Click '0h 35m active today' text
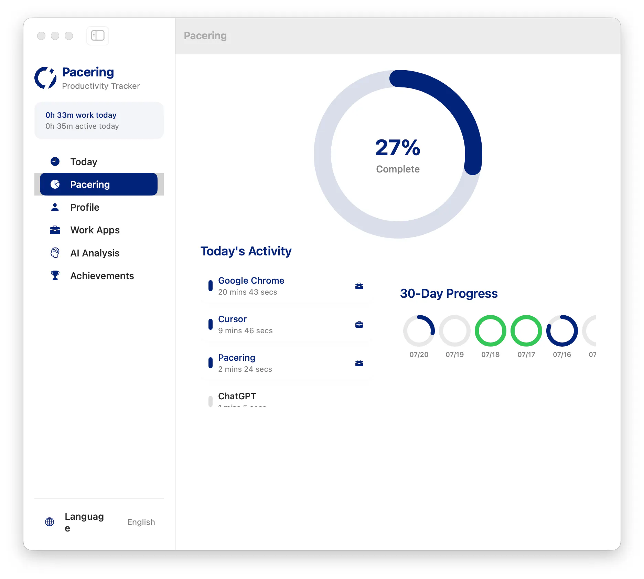This screenshot has width=644, height=579. (x=82, y=126)
